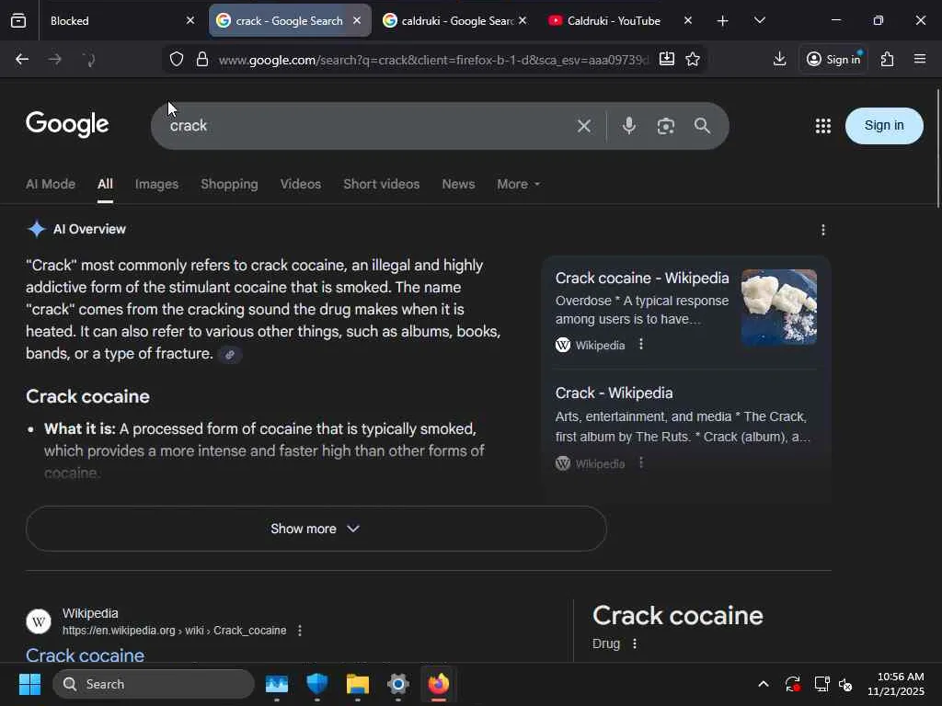Start voice search with microphone
Screen dimensions: 942x706
629,125
